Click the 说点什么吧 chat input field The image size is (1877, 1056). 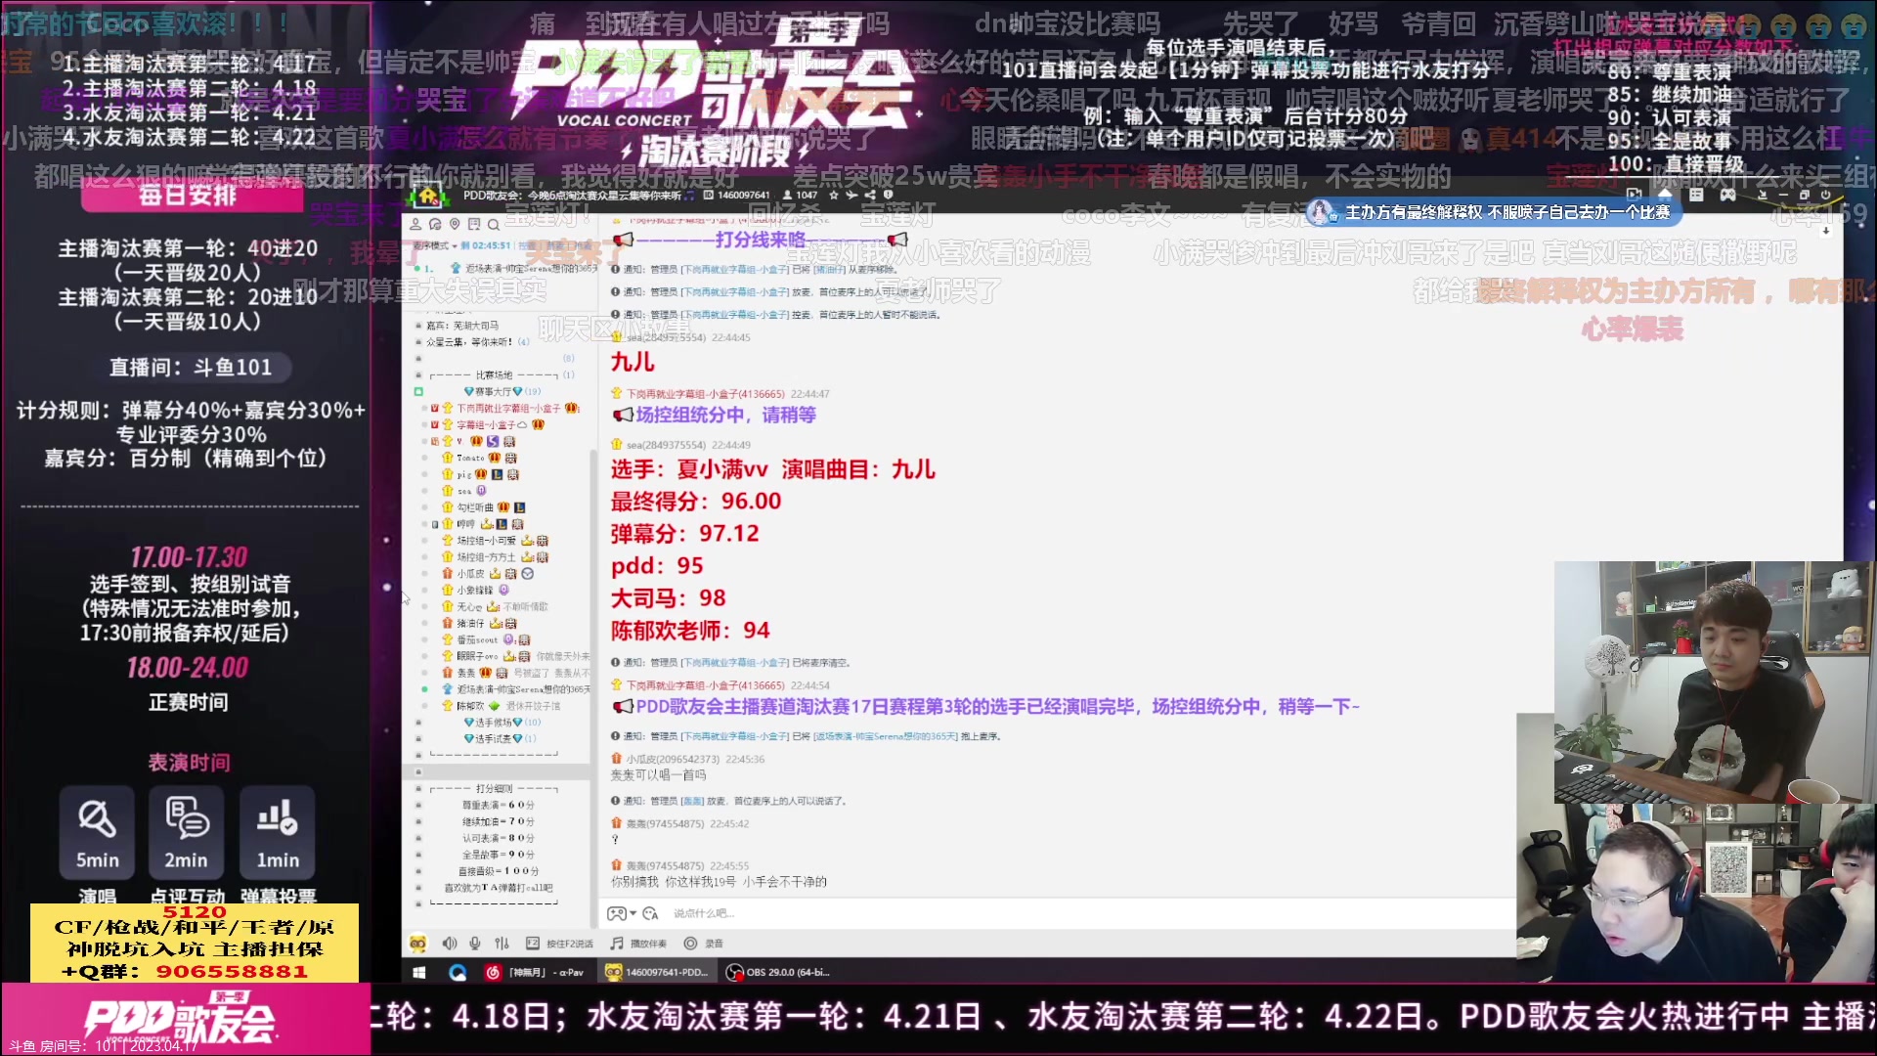click(x=1056, y=913)
